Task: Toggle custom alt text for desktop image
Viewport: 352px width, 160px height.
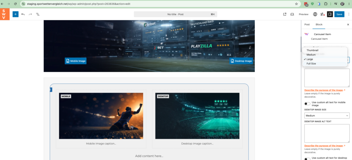Action: pyautogui.click(x=307, y=159)
